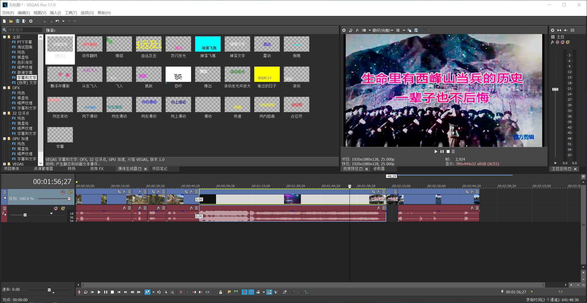The width and height of the screenshot is (587, 303).
Task: Collapse the 32 位浮点 tree node
Action: (x=4, y=113)
